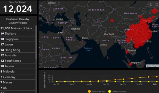159x93 pixels.
Task: Select Mainland China in country list
Action: [x=18, y=28]
